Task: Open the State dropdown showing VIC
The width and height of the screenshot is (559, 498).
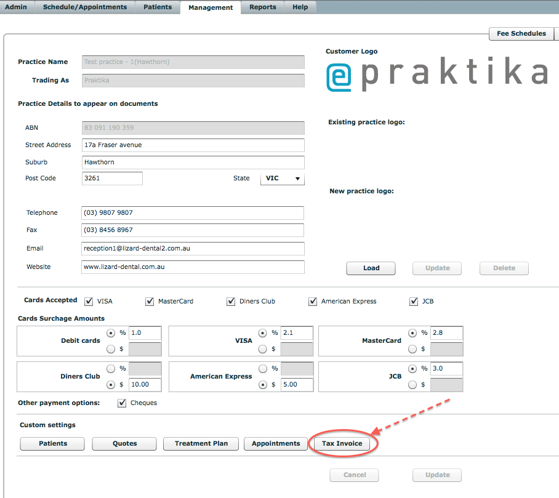Action: coord(283,179)
